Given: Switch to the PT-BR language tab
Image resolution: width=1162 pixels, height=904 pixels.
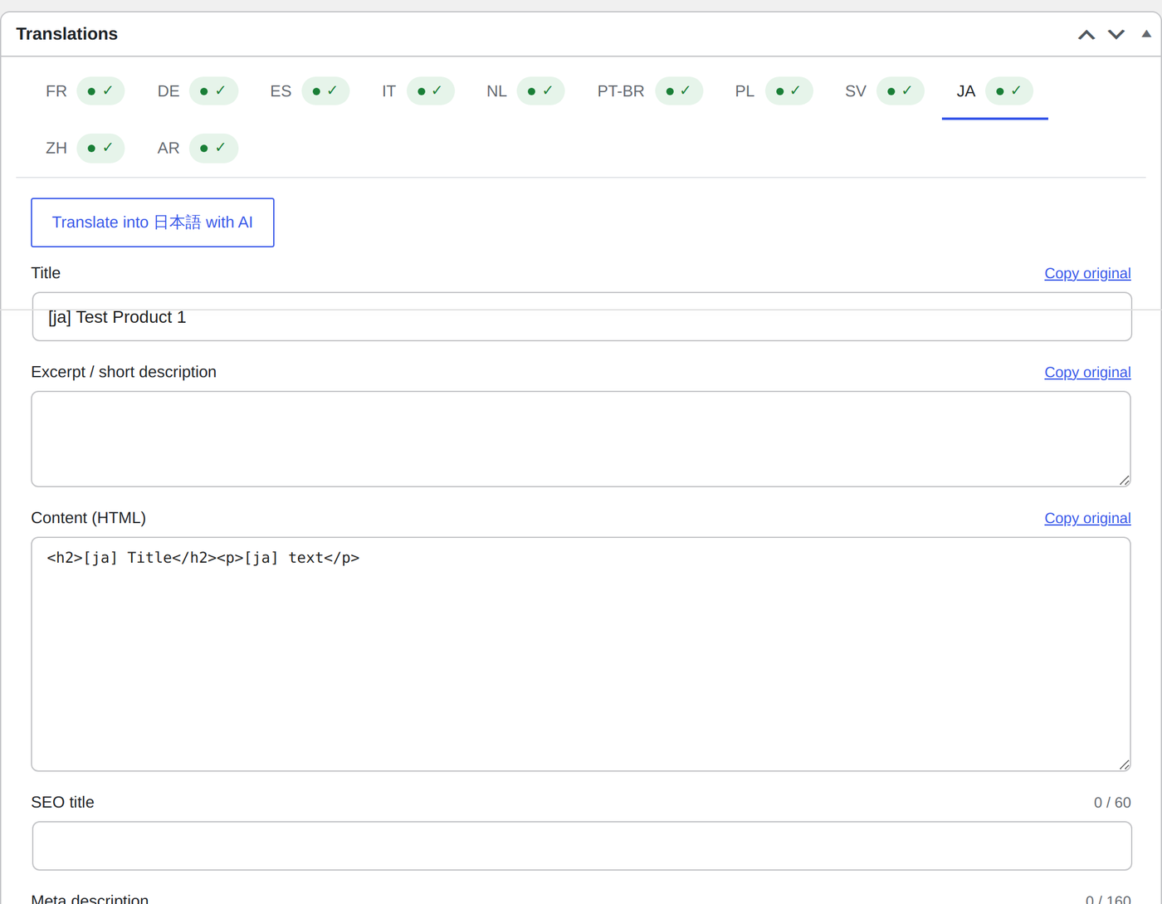Looking at the screenshot, I should pyautogui.click(x=650, y=90).
